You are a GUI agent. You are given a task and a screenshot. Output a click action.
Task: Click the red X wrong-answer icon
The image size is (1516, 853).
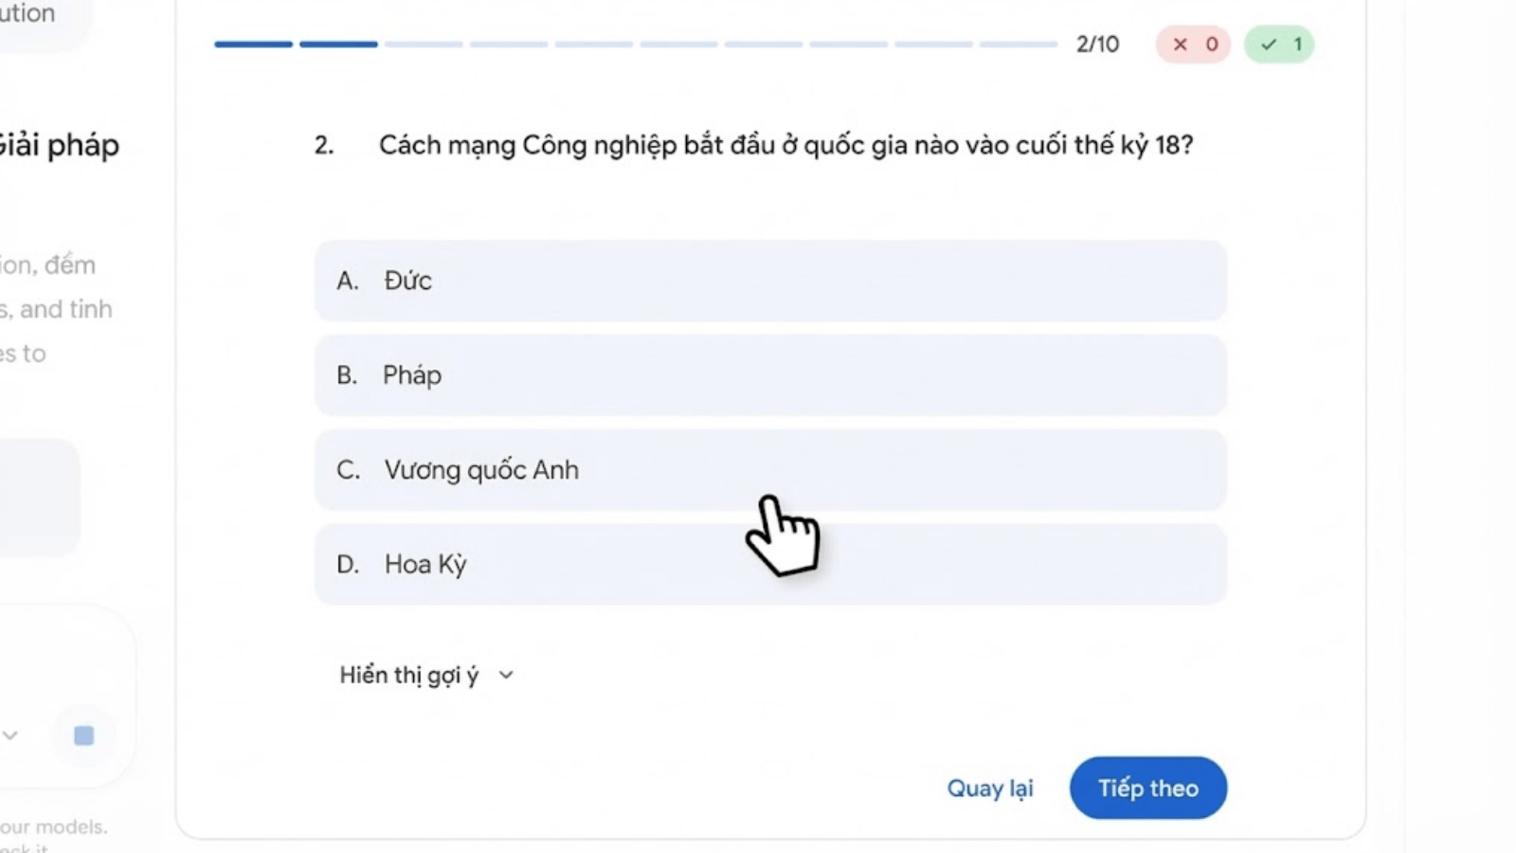click(1180, 45)
